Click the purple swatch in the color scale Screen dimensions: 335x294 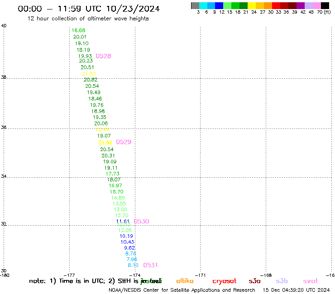tap(301, 5)
